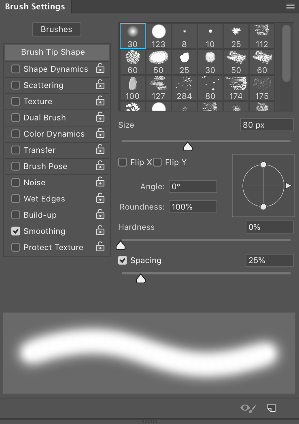Uncheck the Smoothing checkbox
This screenshot has height=424, width=299.
tap(16, 231)
